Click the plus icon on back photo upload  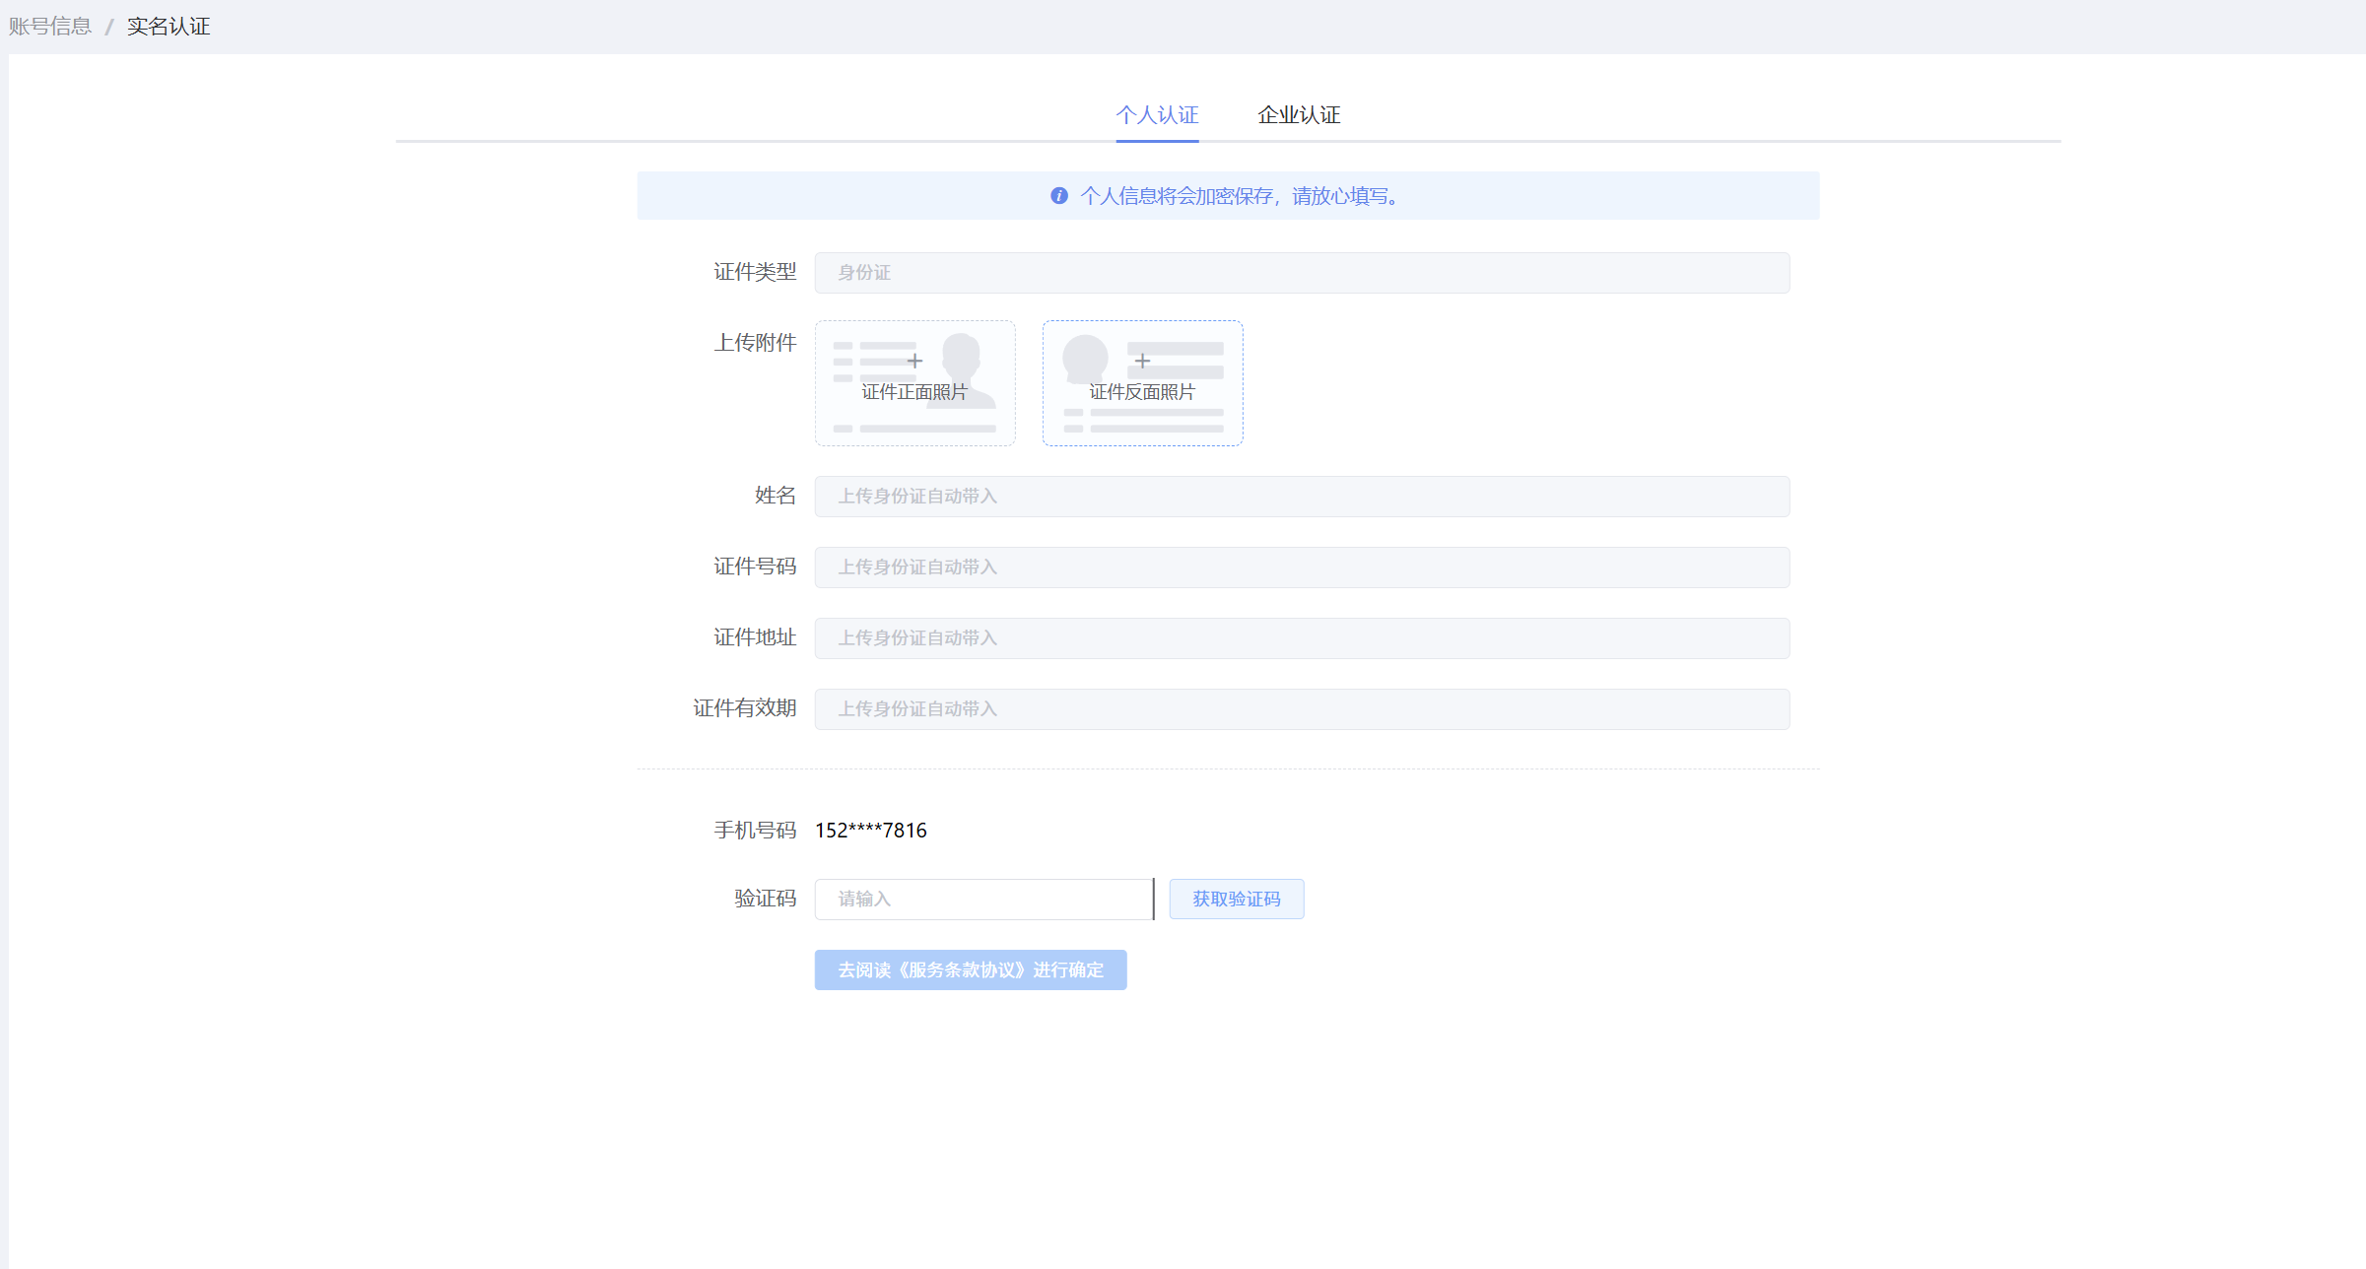1142,362
